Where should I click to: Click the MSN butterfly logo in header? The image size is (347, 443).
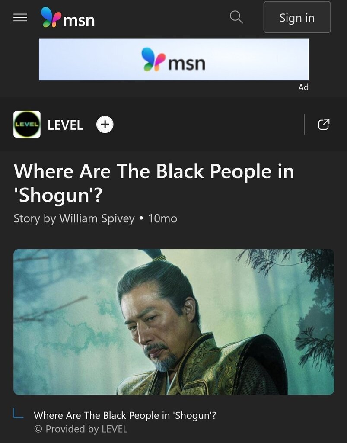51,17
